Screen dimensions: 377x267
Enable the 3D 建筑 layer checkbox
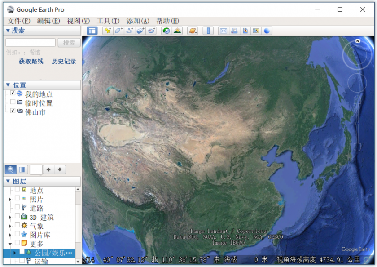pos(18,216)
